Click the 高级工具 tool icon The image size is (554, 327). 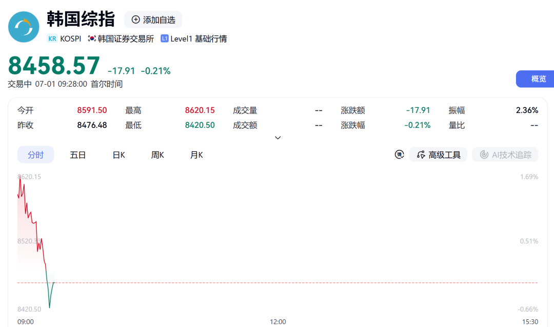tap(421, 155)
